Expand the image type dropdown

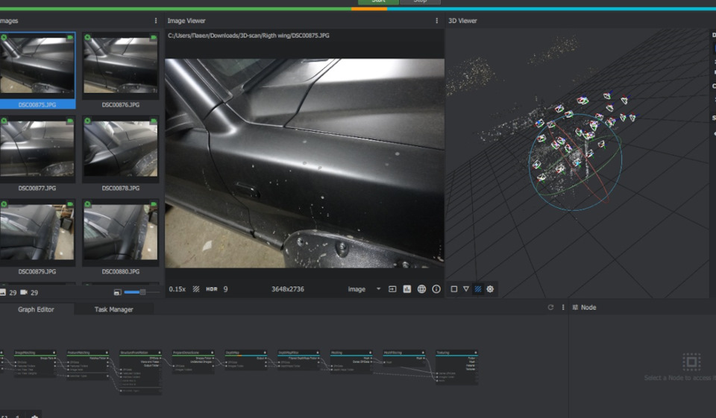[378, 289]
